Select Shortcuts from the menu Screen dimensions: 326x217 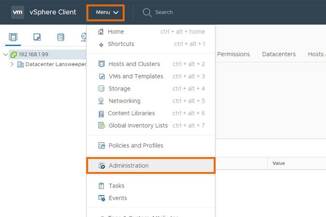pyautogui.click(x=121, y=44)
